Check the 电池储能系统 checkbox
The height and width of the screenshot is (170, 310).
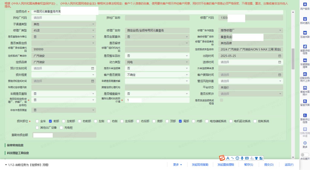pyautogui.click(x=207, y=121)
